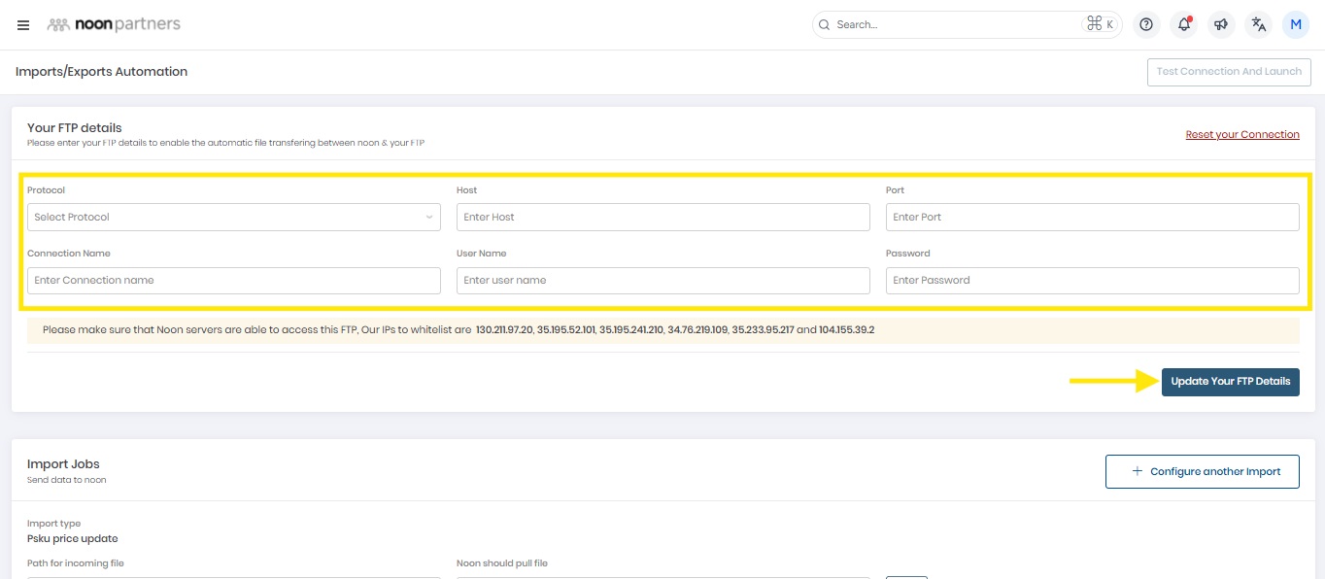Click the announcements megaphone icon
This screenshot has height=579, width=1325.
tap(1221, 25)
